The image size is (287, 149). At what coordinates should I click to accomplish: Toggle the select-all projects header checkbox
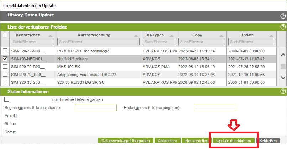click(5, 35)
